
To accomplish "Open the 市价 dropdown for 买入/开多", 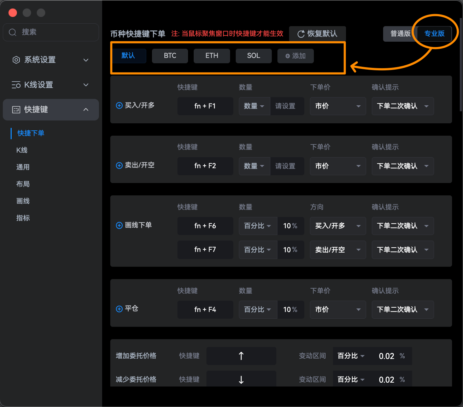I will [338, 106].
